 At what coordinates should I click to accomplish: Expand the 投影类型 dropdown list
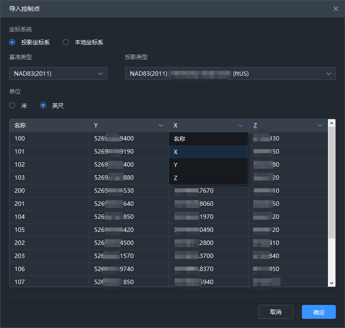click(230, 74)
